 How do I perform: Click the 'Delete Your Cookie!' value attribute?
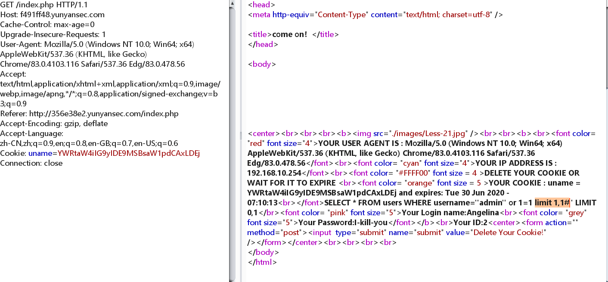tap(509, 232)
